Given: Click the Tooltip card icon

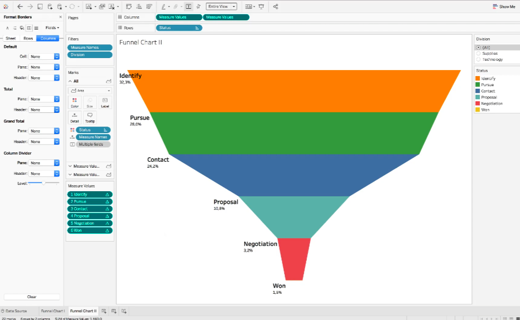Looking at the screenshot, I should point(90,115).
